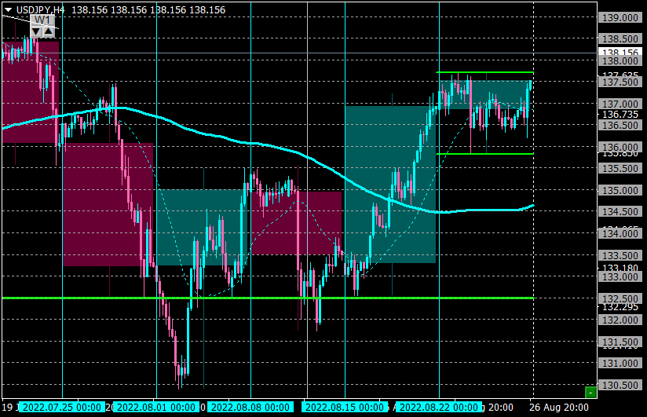Click the 26 Aug 20:00 time label
The width and height of the screenshot is (647, 417).
point(559,408)
